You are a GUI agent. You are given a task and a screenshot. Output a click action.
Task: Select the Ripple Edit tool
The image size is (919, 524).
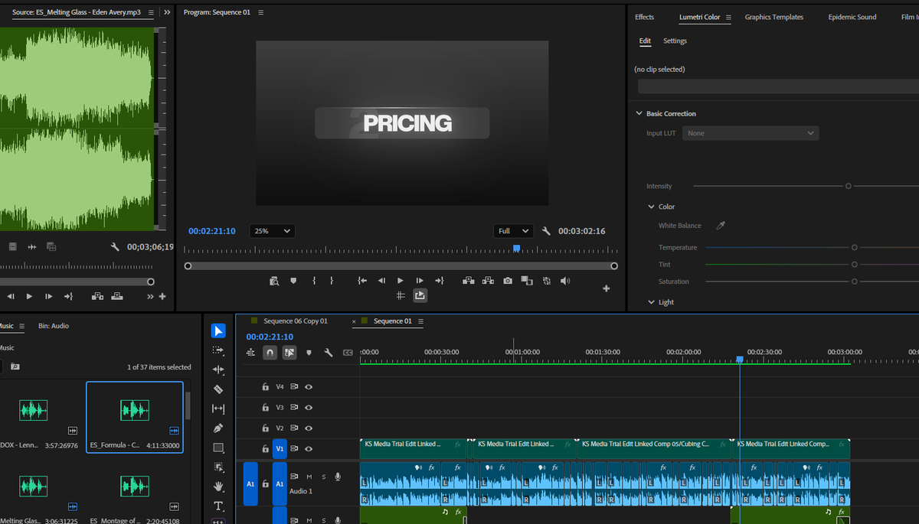218,369
